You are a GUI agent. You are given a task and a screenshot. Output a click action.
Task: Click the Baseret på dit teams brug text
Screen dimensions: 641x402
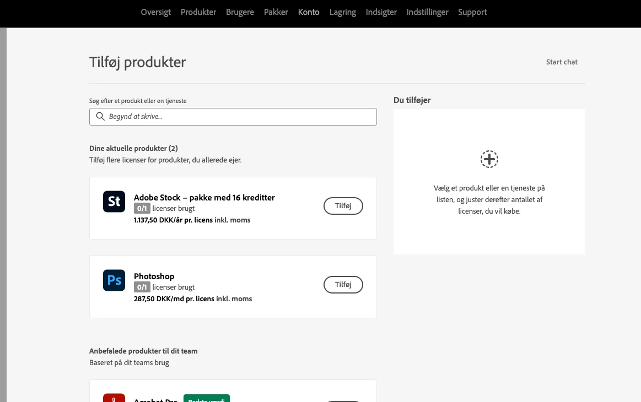click(x=129, y=363)
